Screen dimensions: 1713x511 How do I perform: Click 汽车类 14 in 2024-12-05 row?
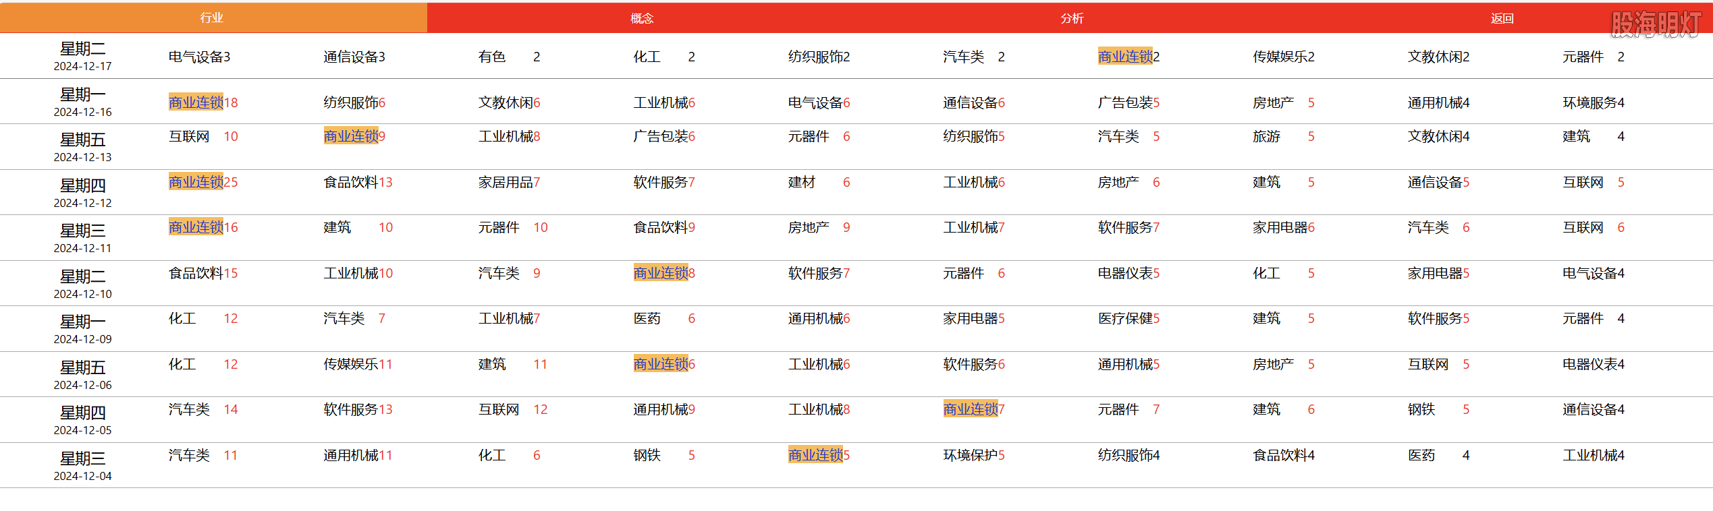(x=203, y=409)
